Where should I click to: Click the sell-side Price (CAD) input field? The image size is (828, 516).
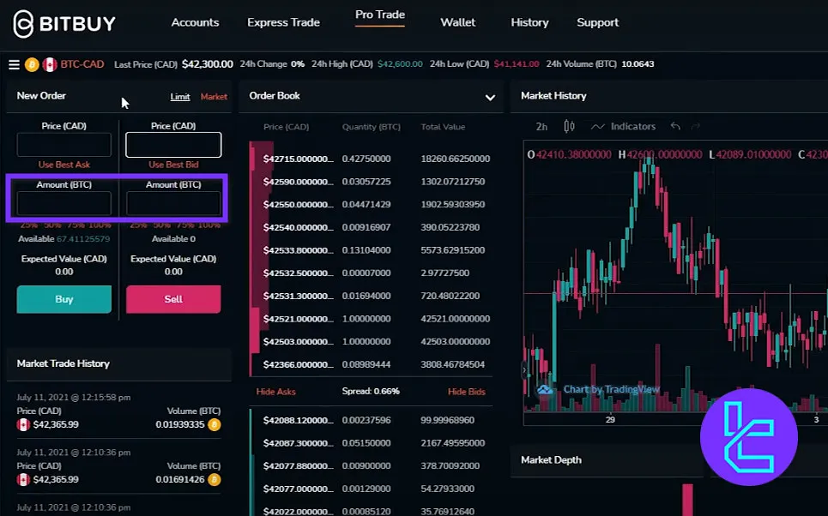pyautogui.click(x=173, y=145)
